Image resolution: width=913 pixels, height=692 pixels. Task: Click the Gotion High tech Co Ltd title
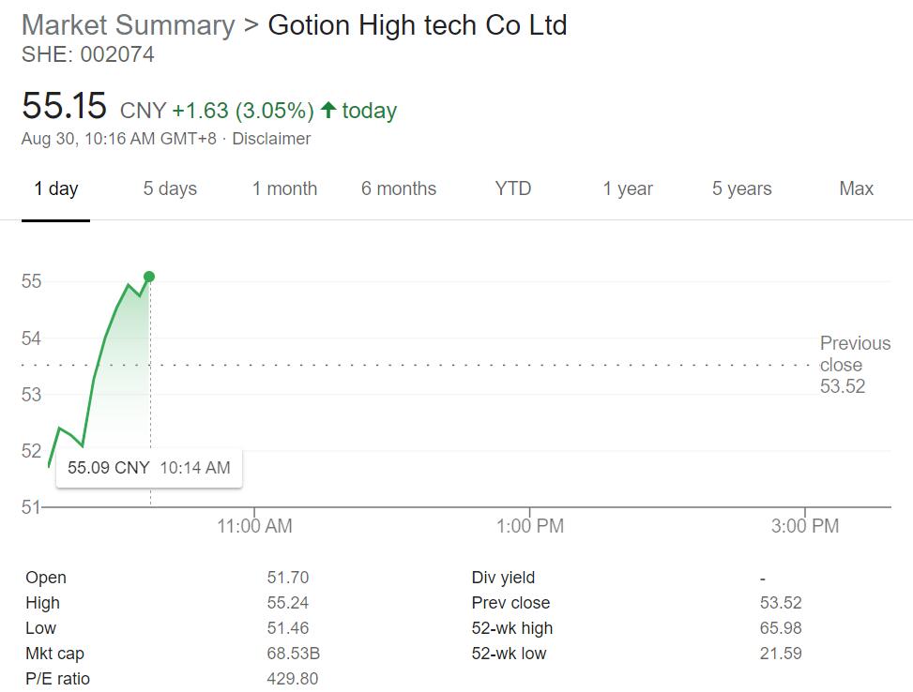click(417, 25)
